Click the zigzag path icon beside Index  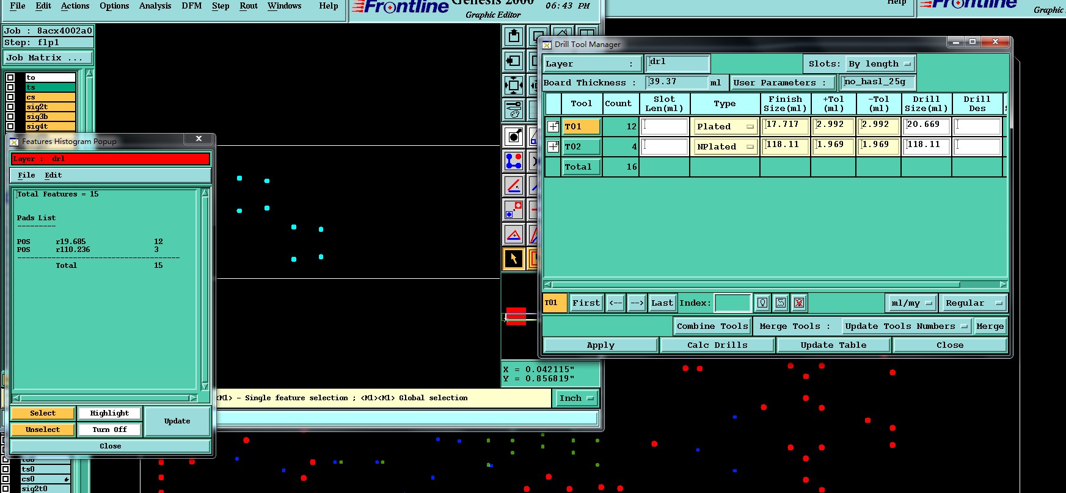pyautogui.click(x=781, y=303)
